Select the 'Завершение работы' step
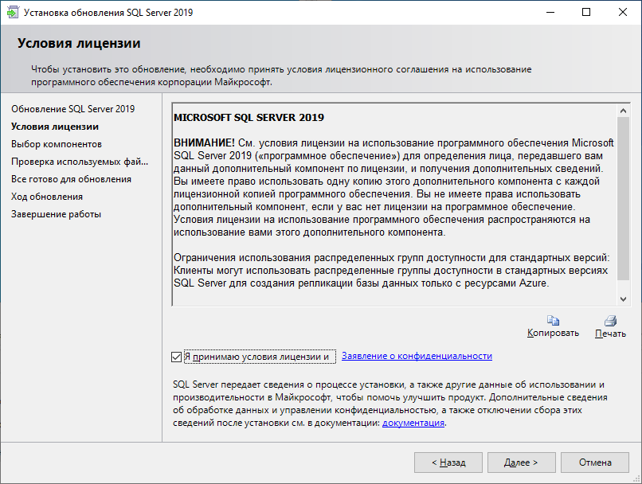The image size is (642, 484). (56, 214)
